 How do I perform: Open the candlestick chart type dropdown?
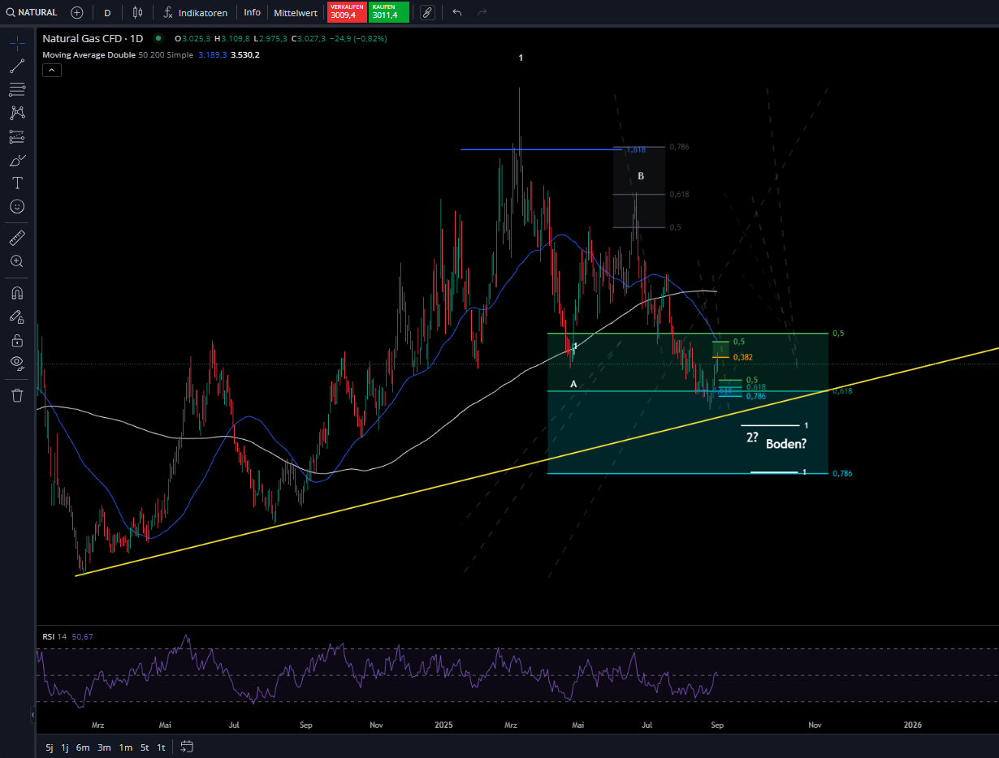click(x=137, y=13)
